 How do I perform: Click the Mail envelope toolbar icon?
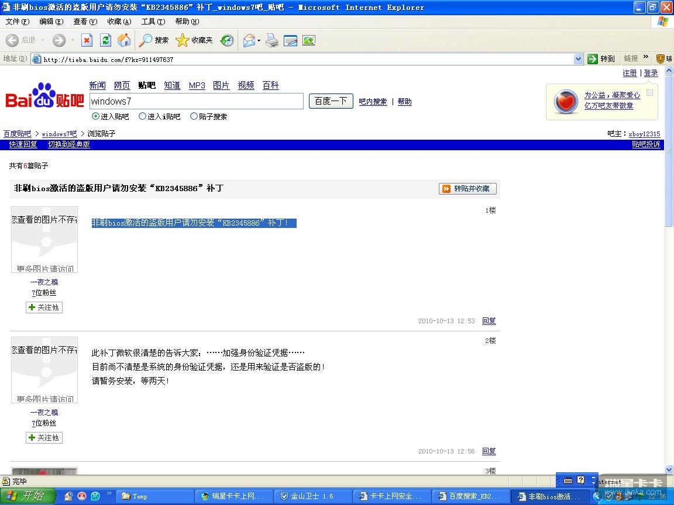click(249, 40)
